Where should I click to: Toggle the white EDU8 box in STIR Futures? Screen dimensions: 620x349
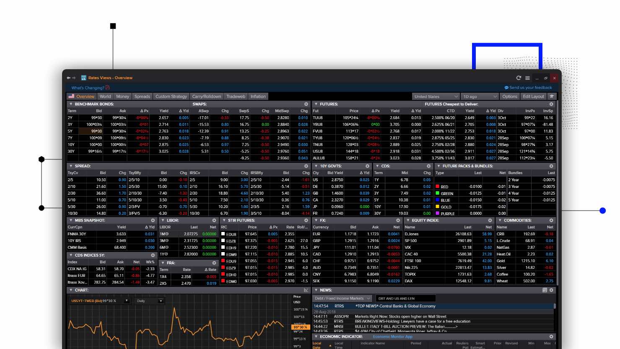223,234
